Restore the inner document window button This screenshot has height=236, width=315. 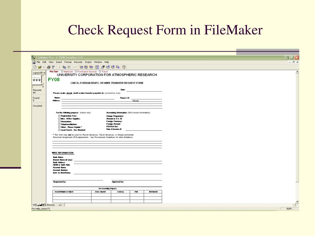[293, 62]
